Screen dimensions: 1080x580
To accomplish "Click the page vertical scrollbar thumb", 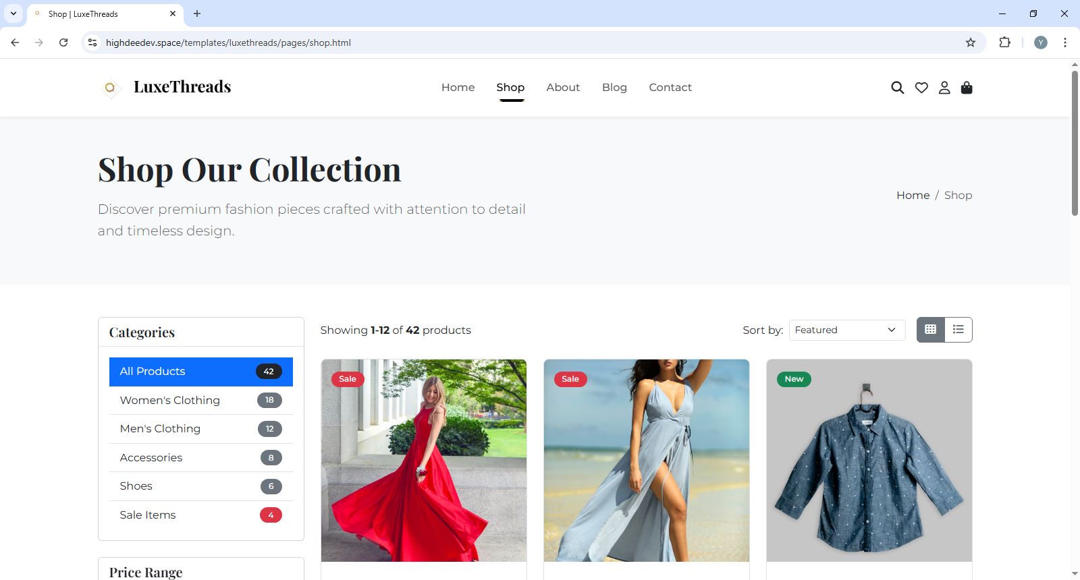I will [1075, 143].
